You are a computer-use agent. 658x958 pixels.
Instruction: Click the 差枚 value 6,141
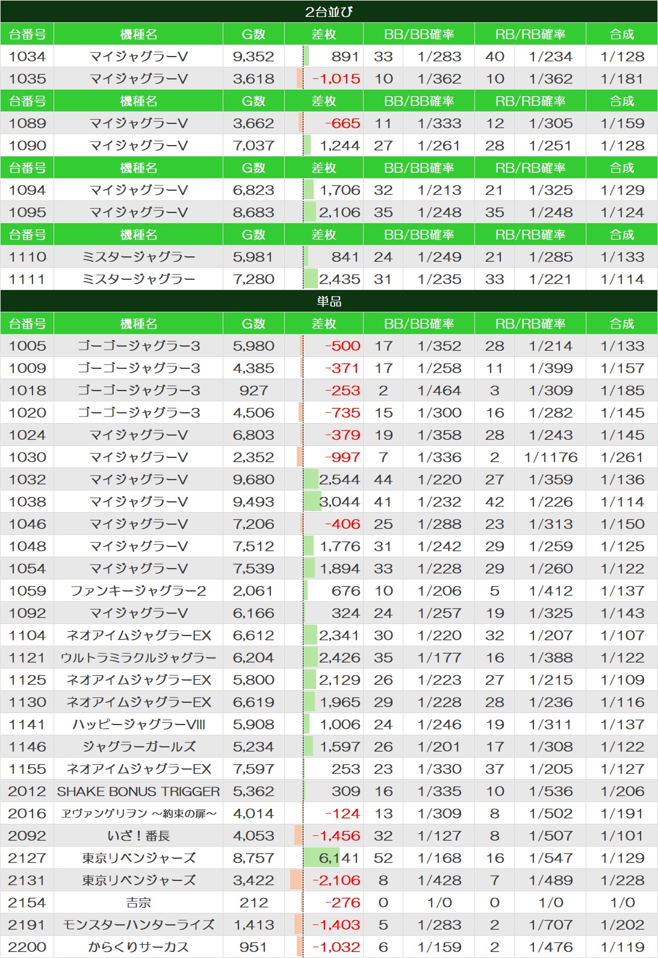pyautogui.click(x=340, y=858)
